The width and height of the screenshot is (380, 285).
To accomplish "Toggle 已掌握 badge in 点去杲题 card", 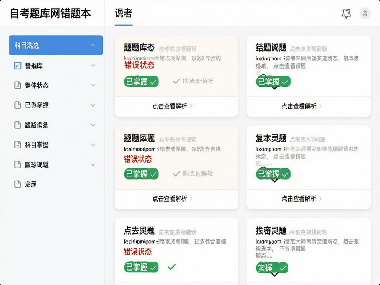I will click(x=141, y=267).
